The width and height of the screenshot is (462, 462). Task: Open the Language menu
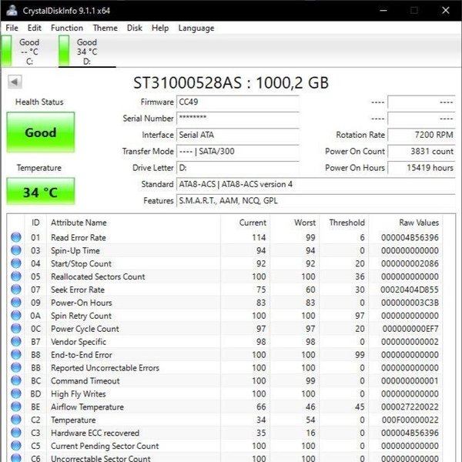pyautogui.click(x=196, y=28)
